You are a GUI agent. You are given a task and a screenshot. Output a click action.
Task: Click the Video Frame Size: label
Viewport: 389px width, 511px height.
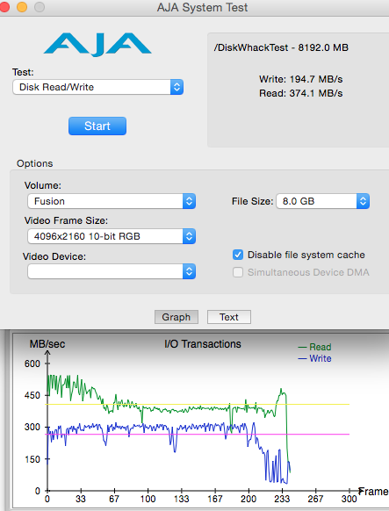66,220
